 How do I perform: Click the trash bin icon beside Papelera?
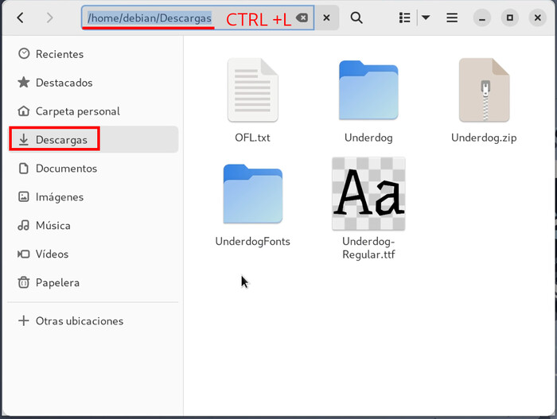24,283
